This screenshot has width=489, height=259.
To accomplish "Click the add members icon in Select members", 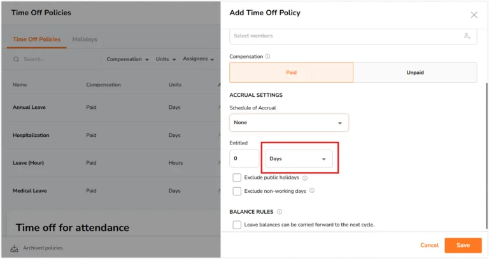I will point(467,36).
